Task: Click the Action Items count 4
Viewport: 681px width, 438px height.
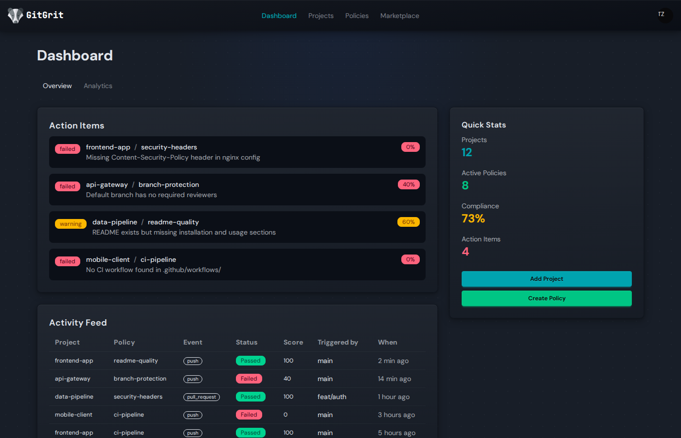Action: [x=466, y=252]
